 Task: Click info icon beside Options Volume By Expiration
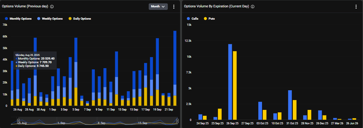252,6
